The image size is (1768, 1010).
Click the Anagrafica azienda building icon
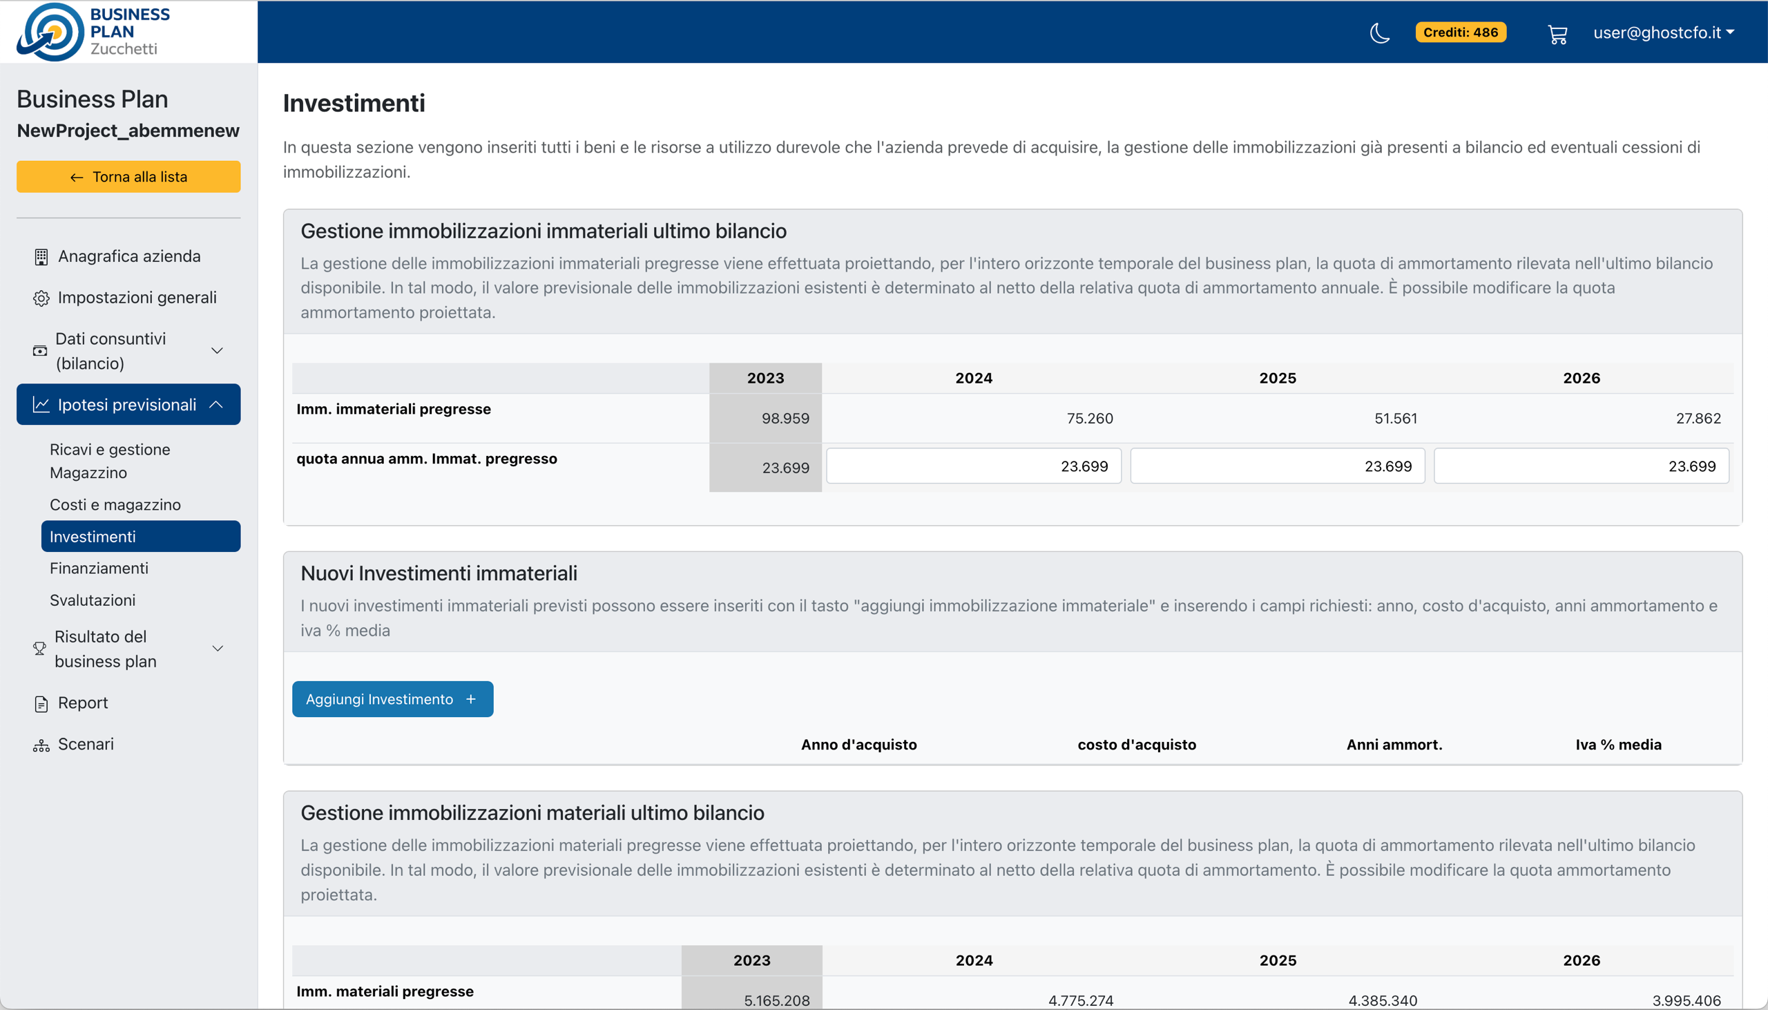tap(41, 258)
